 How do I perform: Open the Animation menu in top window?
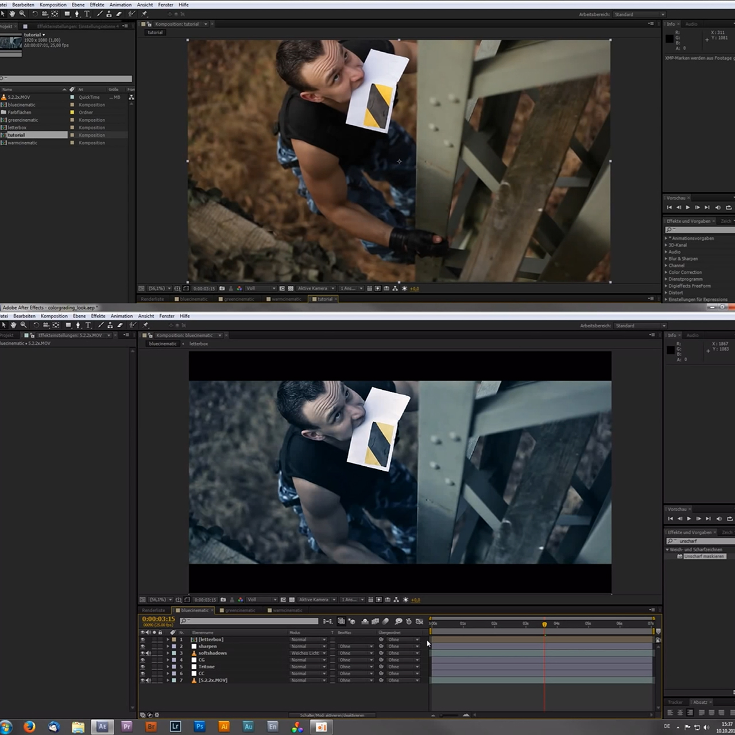(x=120, y=5)
